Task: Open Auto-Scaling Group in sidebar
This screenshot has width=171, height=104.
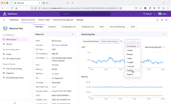Action: (15, 69)
